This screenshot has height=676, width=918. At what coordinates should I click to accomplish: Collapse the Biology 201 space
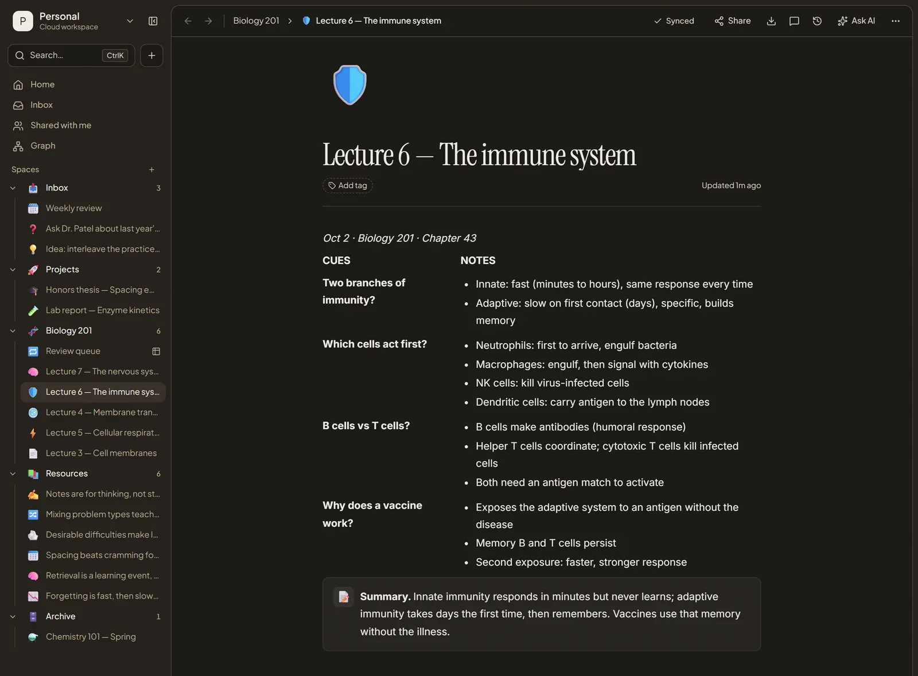pyautogui.click(x=13, y=331)
